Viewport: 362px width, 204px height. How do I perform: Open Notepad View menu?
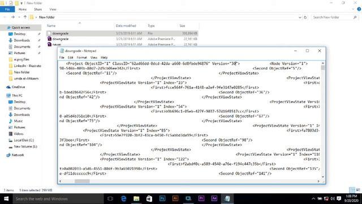(94, 57)
